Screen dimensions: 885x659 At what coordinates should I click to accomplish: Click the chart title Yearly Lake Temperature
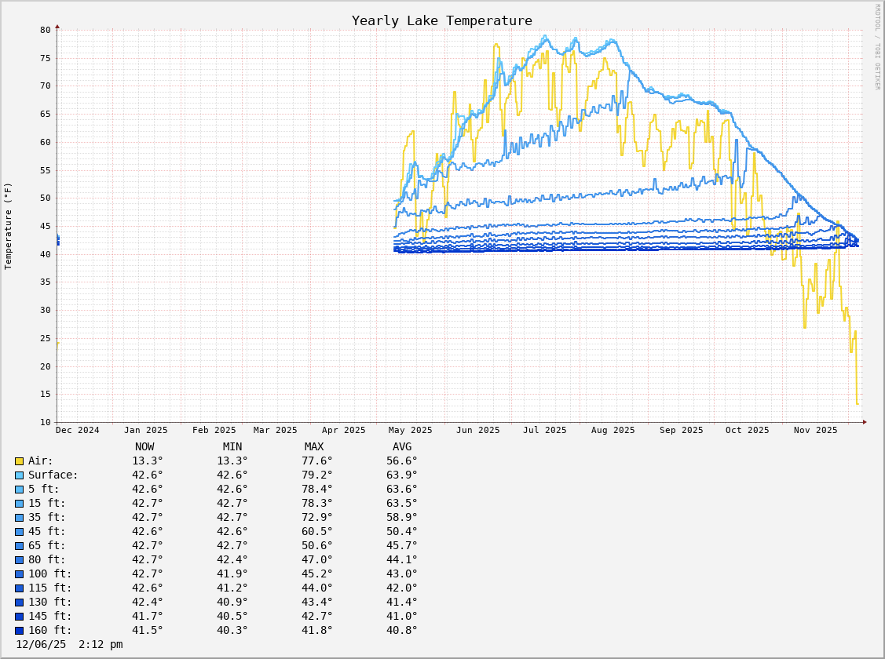coord(441,20)
